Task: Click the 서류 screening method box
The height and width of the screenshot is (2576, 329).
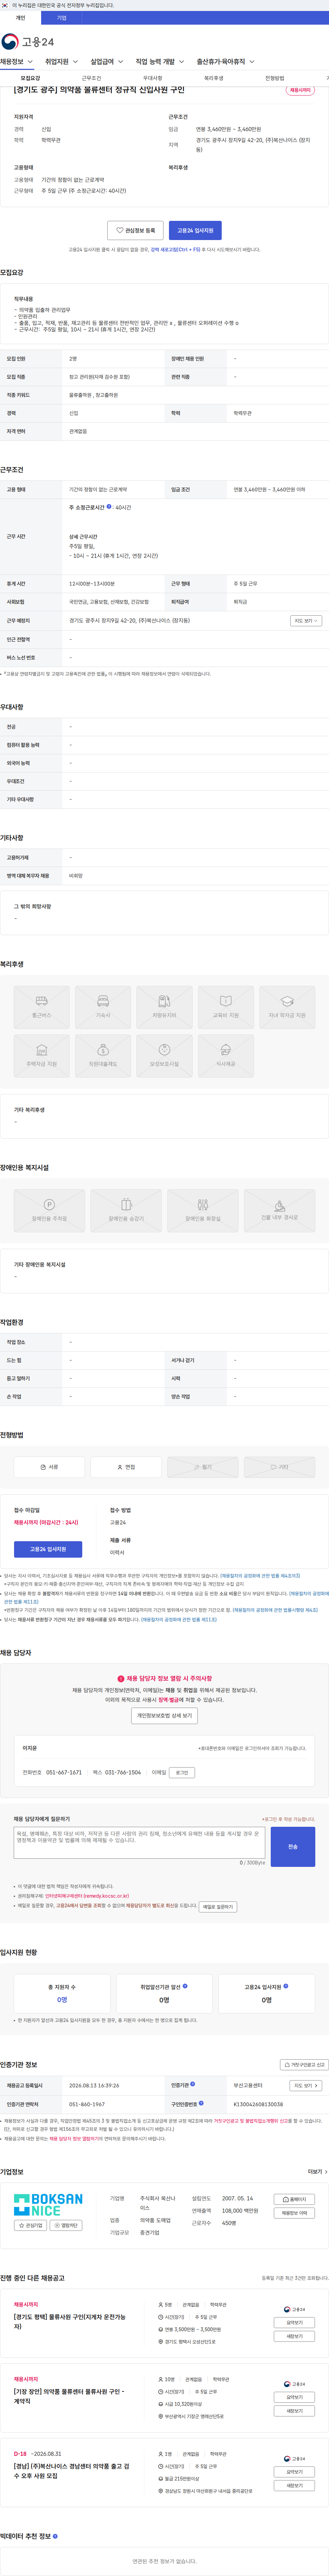Action: 49,1467
